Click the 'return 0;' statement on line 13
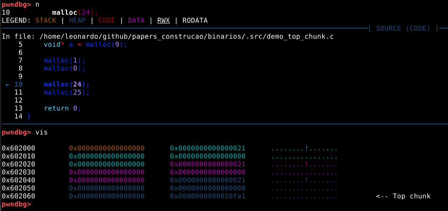Screen dimensions: 448x211 [62, 108]
